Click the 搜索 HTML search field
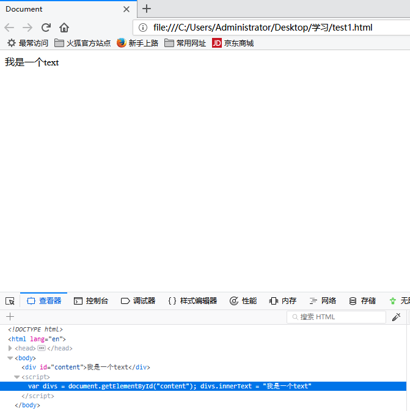The height and width of the screenshot is (411, 410). 337,317
